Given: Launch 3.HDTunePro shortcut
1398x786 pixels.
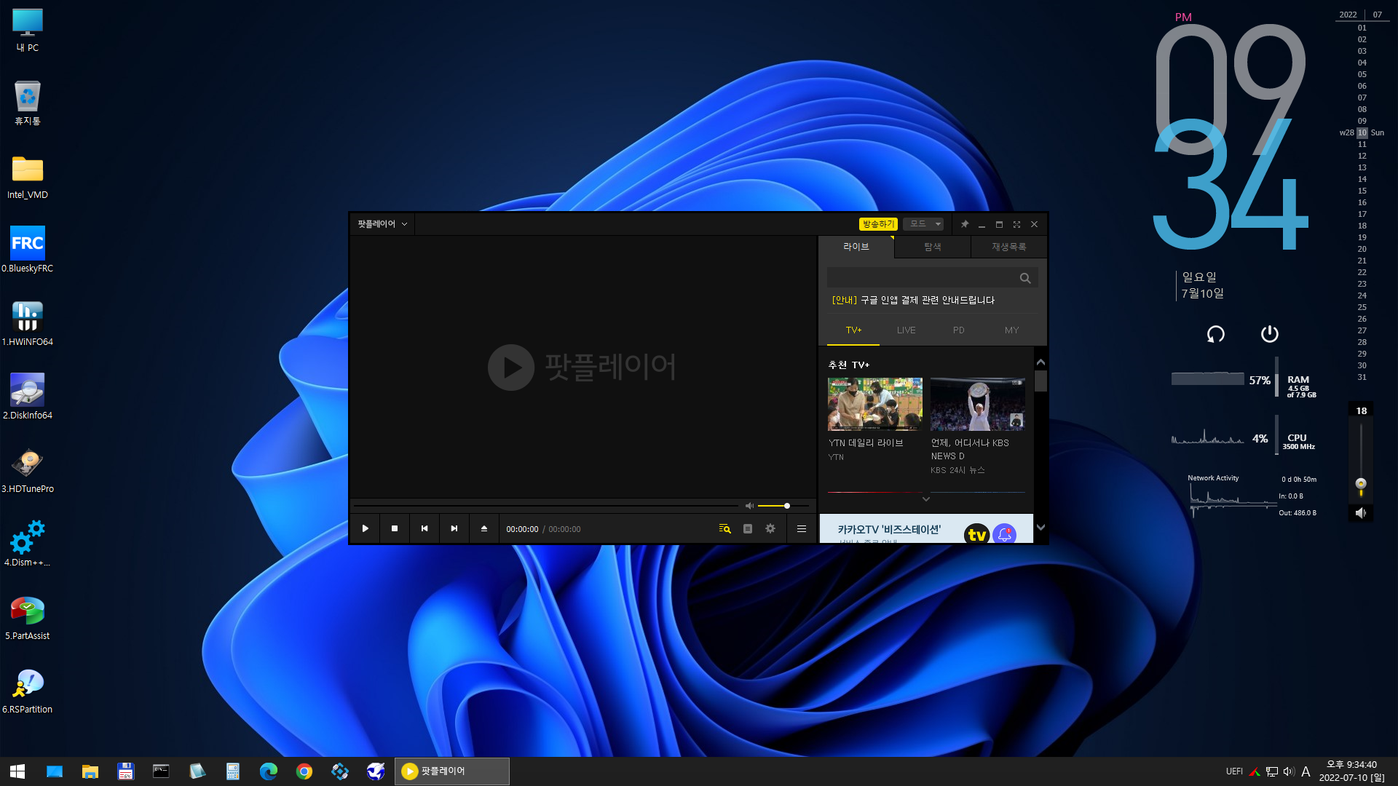Looking at the screenshot, I should point(28,470).
